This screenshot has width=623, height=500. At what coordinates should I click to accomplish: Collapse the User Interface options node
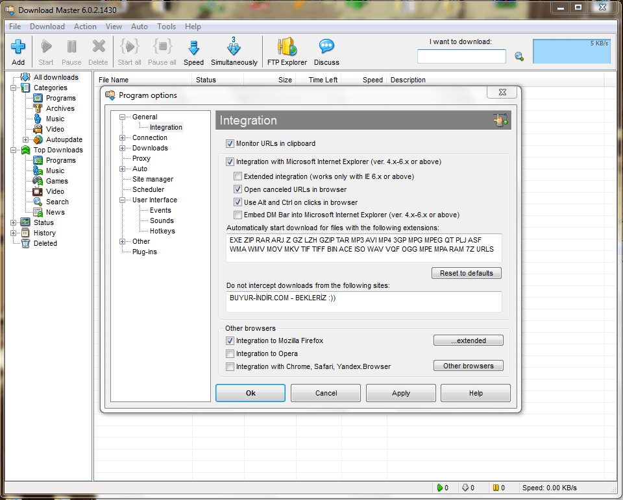coord(123,200)
